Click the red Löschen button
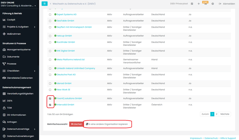Screen dimensions: 239x140 pos(76,124)
